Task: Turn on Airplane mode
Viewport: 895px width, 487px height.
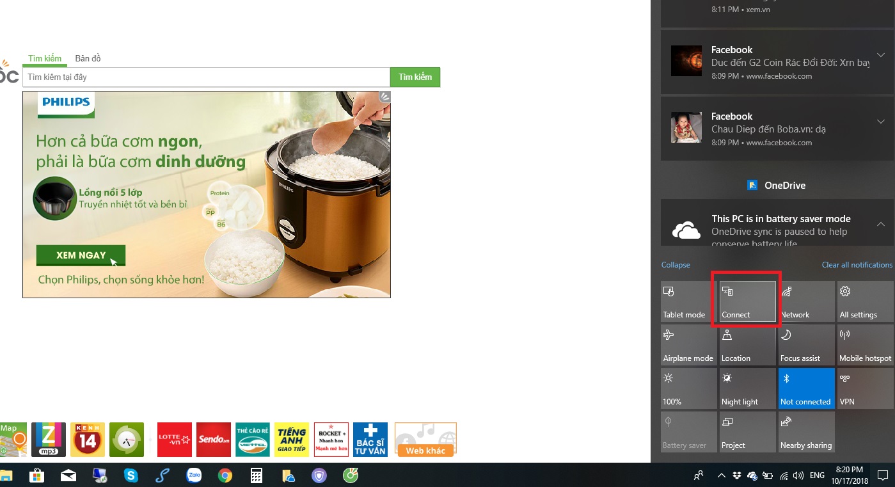Action: (688, 345)
